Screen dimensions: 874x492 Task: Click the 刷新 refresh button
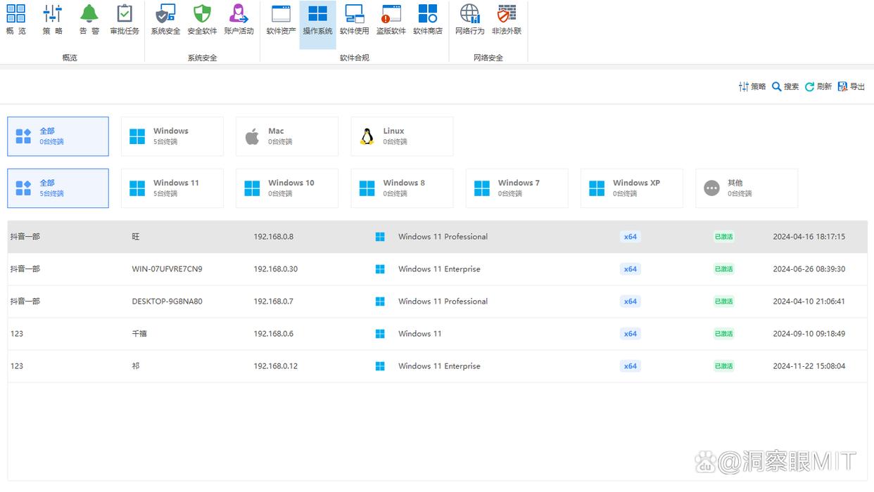(x=818, y=86)
